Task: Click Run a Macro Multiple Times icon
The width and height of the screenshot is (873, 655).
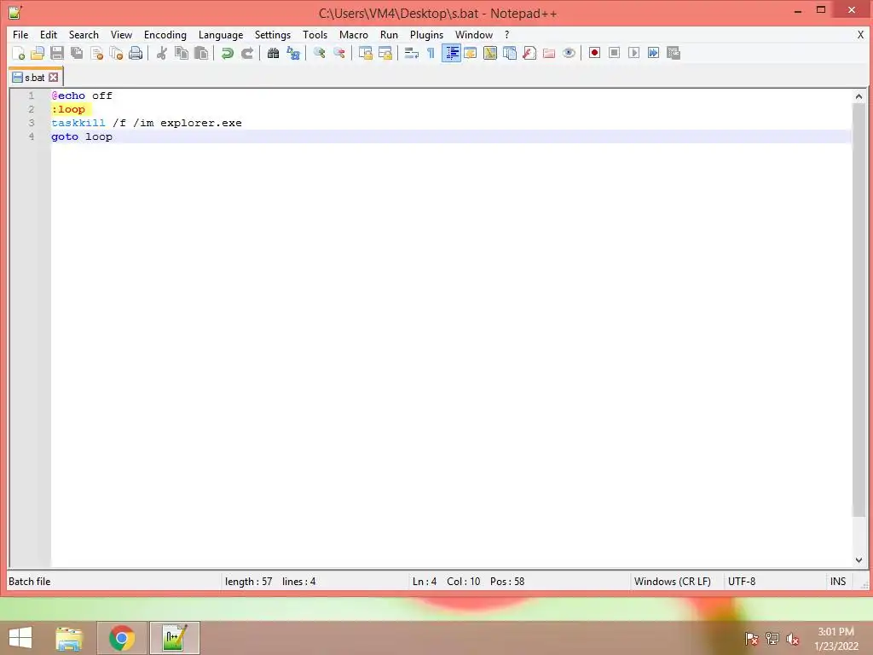Action: click(653, 53)
